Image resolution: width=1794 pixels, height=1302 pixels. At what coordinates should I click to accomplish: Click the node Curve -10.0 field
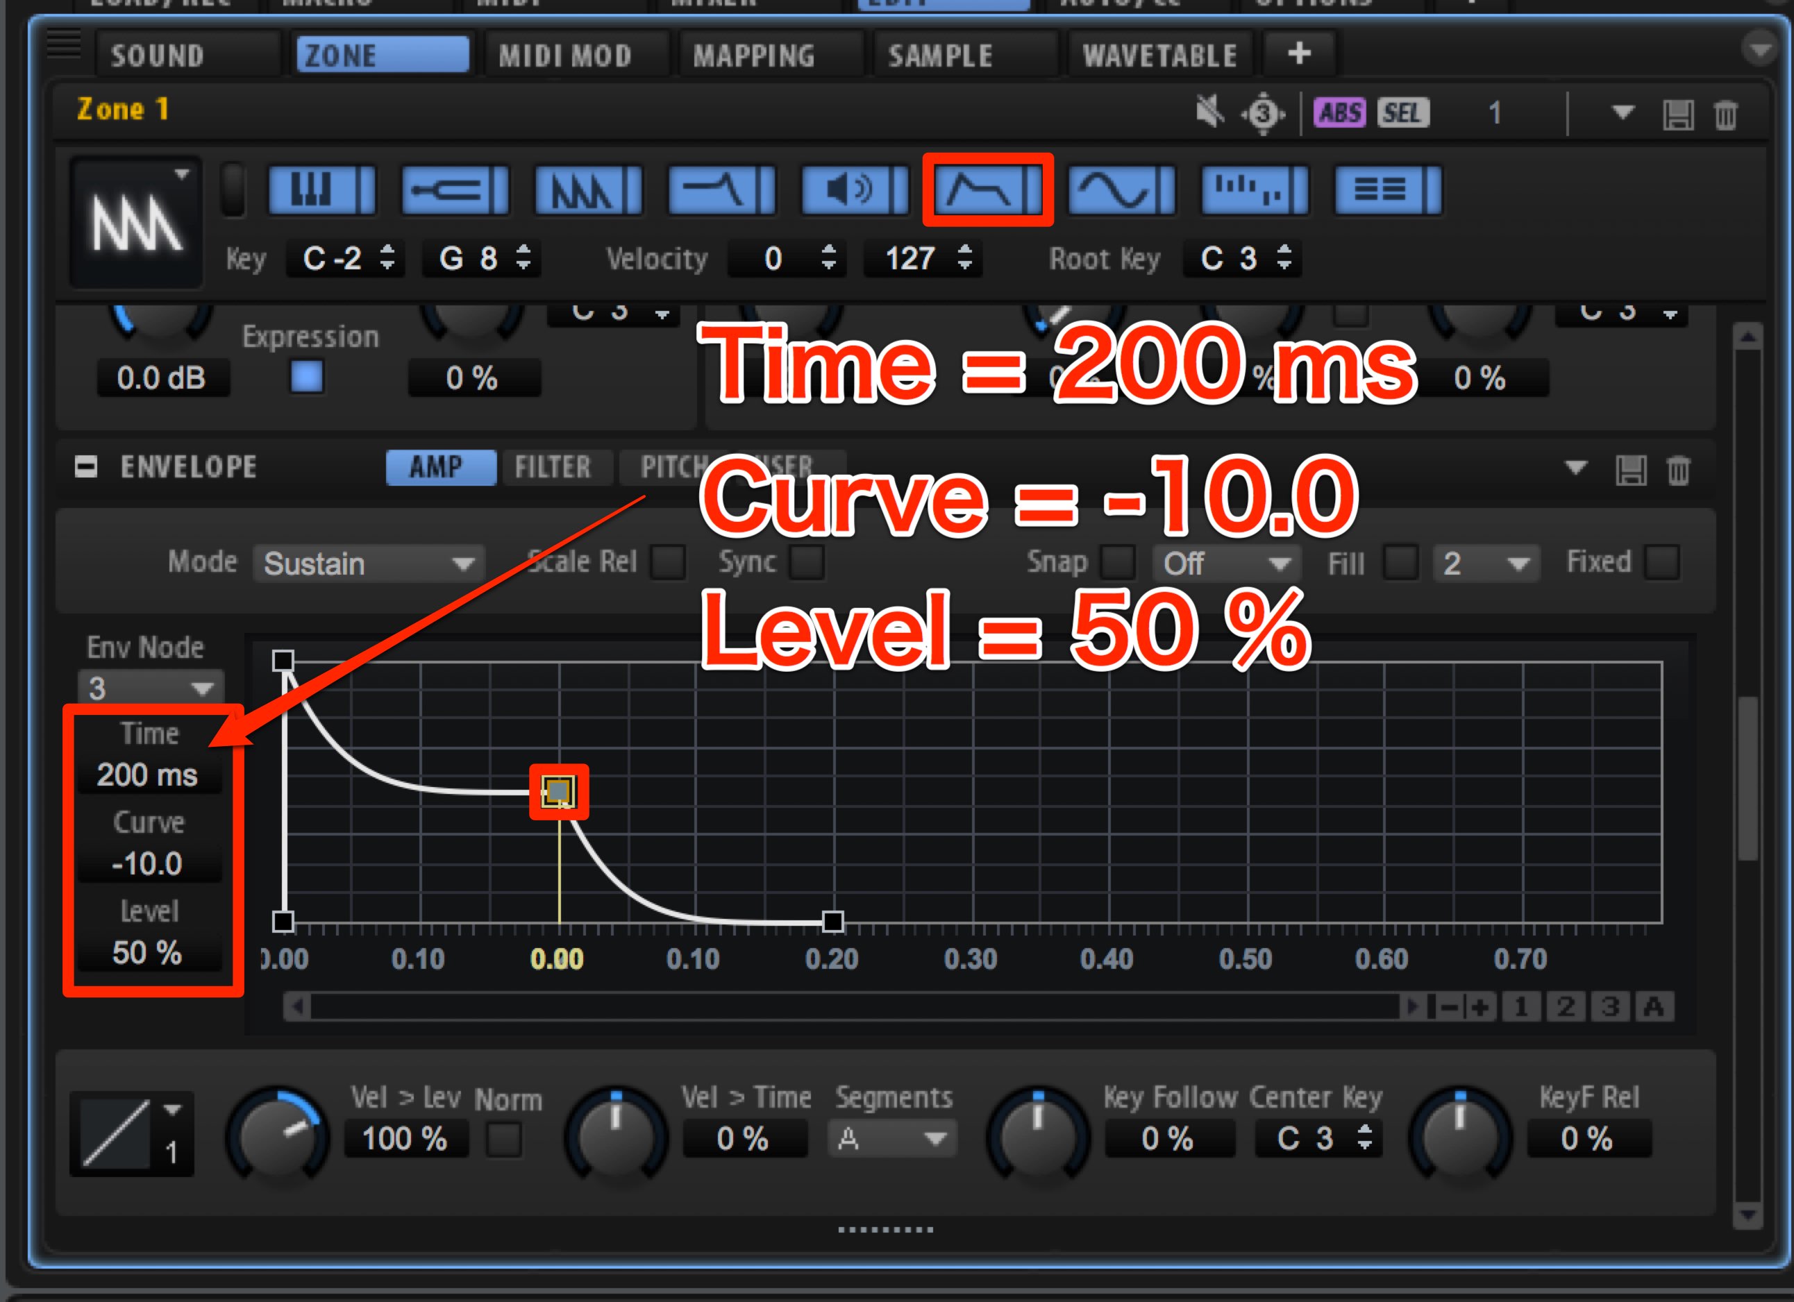point(149,863)
